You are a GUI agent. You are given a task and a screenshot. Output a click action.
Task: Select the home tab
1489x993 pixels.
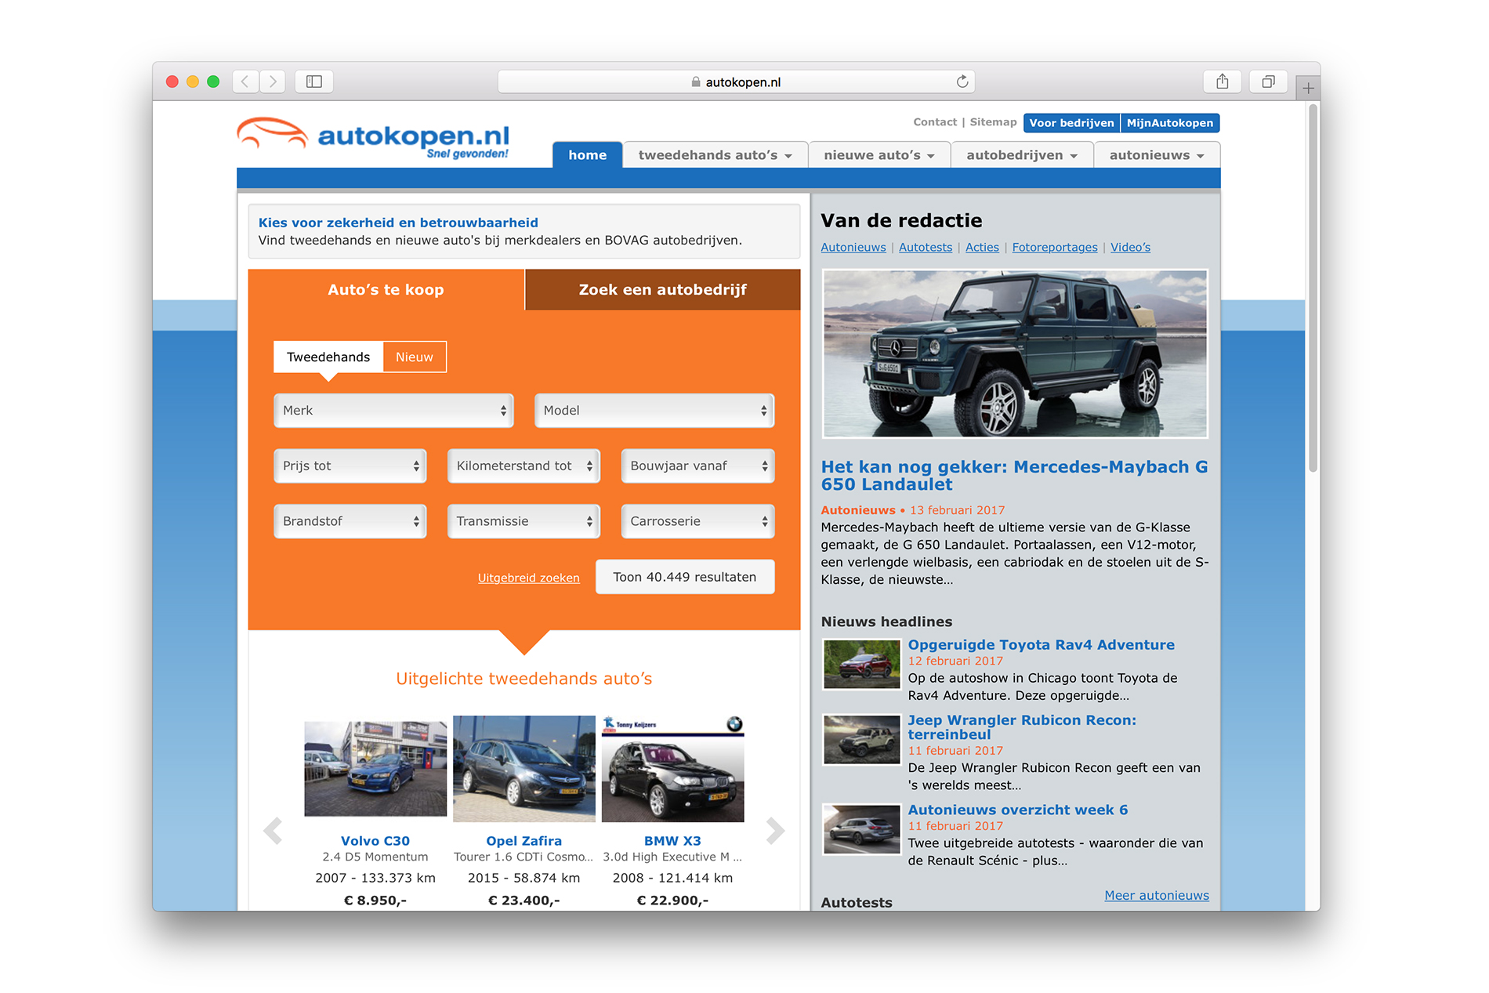click(587, 155)
